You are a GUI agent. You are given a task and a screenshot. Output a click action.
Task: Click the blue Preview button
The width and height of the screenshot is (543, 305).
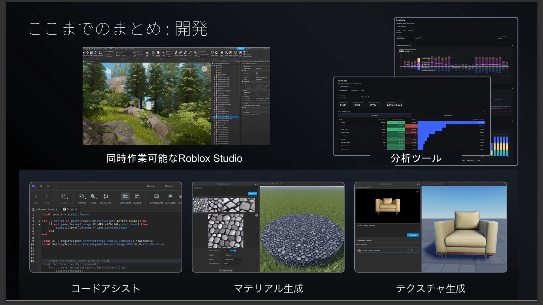pyautogui.click(x=413, y=235)
